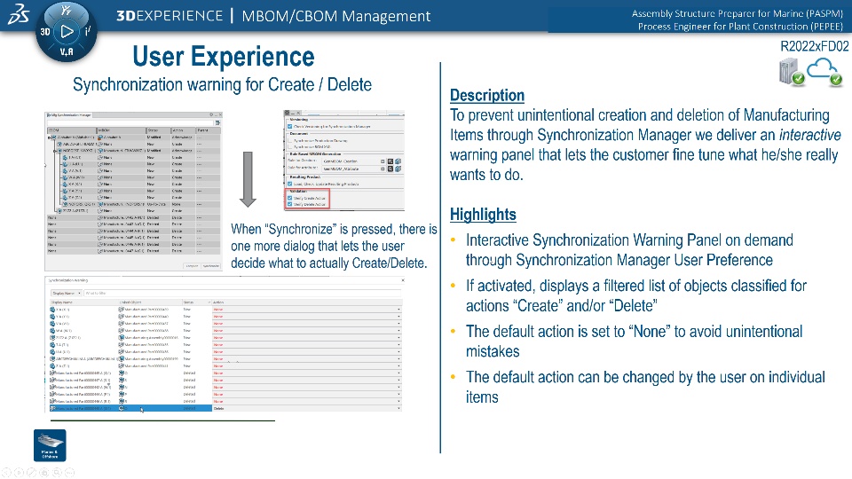Open the see-all-slides slideshow control
The height and width of the screenshot is (479, 852).
pos(44,473)
